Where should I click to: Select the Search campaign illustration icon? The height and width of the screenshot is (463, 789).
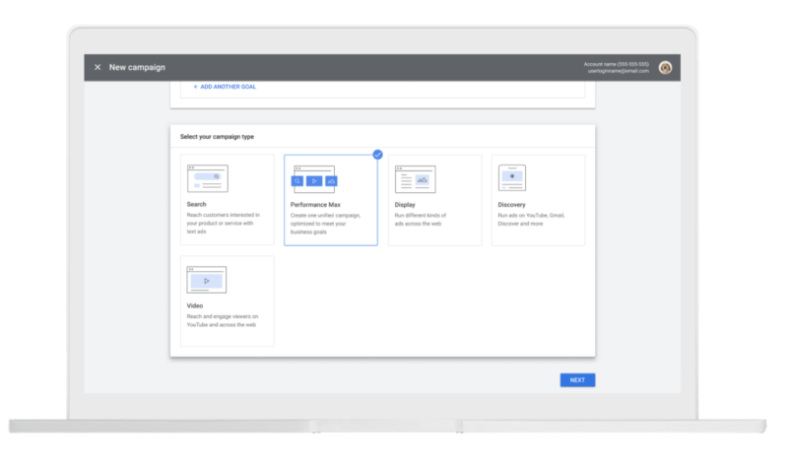tap(207, 178)
